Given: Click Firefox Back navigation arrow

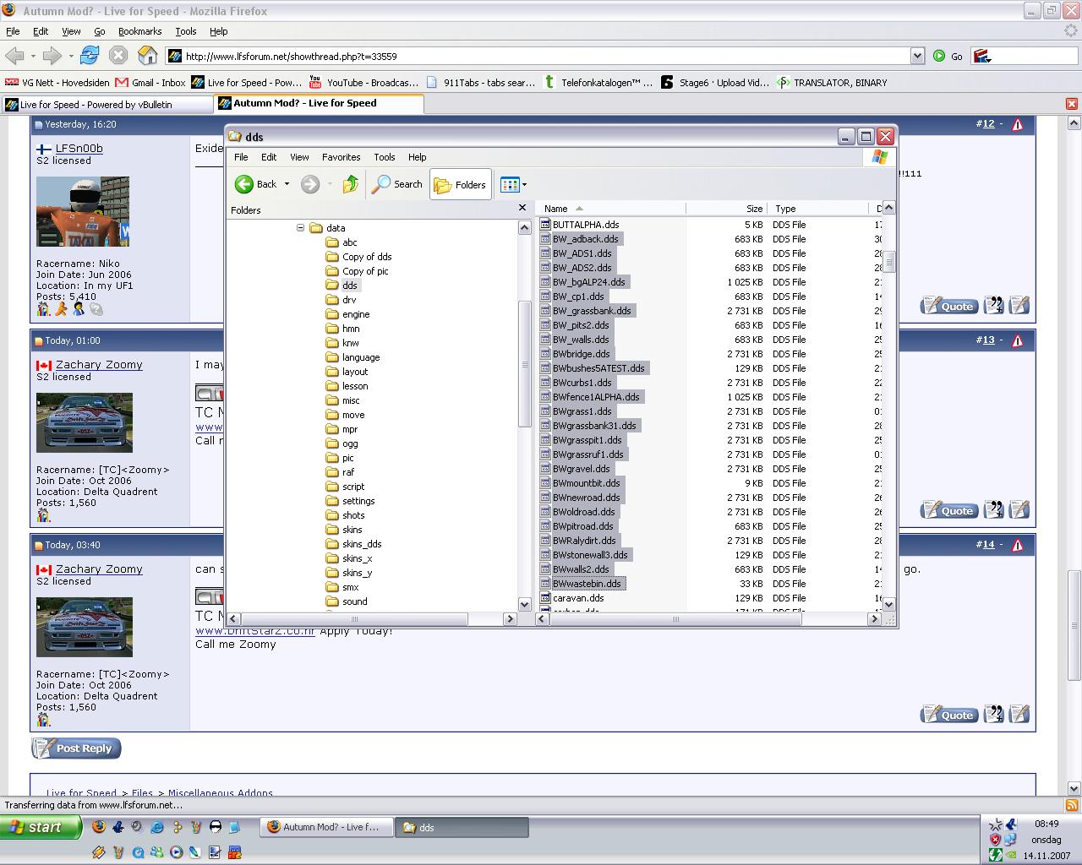Looking at the screenshot, I should (x=15, y=56).
